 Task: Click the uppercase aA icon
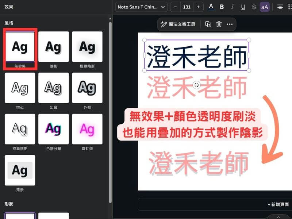pyautogui.click(x=265, y=7)
